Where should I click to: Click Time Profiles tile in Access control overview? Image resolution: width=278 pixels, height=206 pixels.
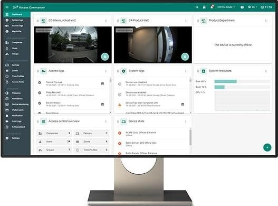point(91,150)
